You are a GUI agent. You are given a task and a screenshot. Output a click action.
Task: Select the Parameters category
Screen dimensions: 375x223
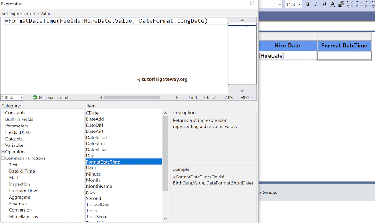(x=16, y=126)
